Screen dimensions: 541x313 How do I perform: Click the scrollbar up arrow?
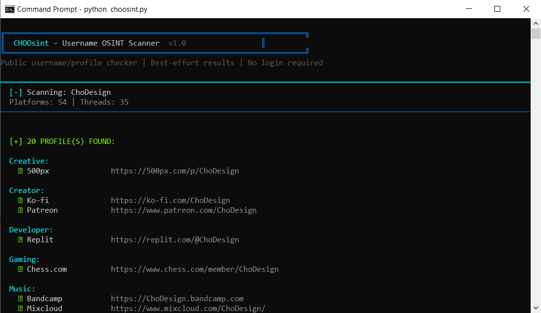click(x=536, y=24)
